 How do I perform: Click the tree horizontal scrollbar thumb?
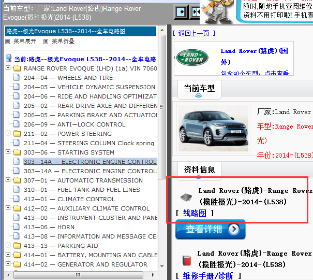coord(78,275)
